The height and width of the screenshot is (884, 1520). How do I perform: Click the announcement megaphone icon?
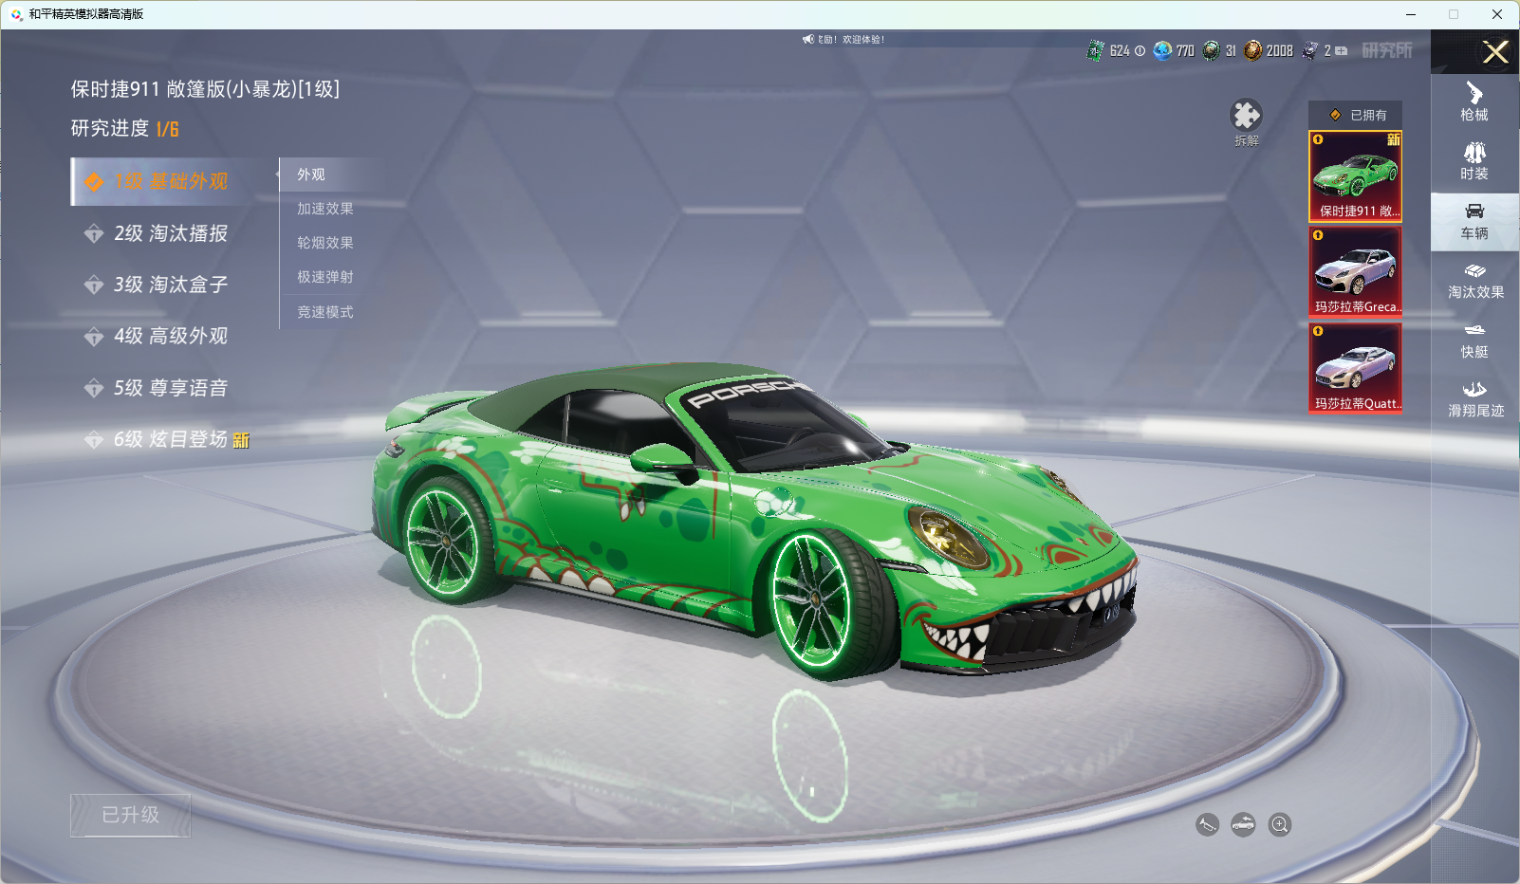coord(808,39)
